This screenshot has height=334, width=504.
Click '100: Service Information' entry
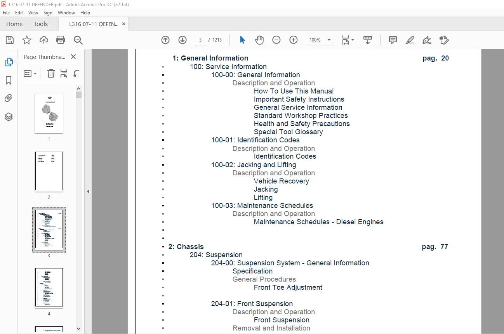point(228,67)
